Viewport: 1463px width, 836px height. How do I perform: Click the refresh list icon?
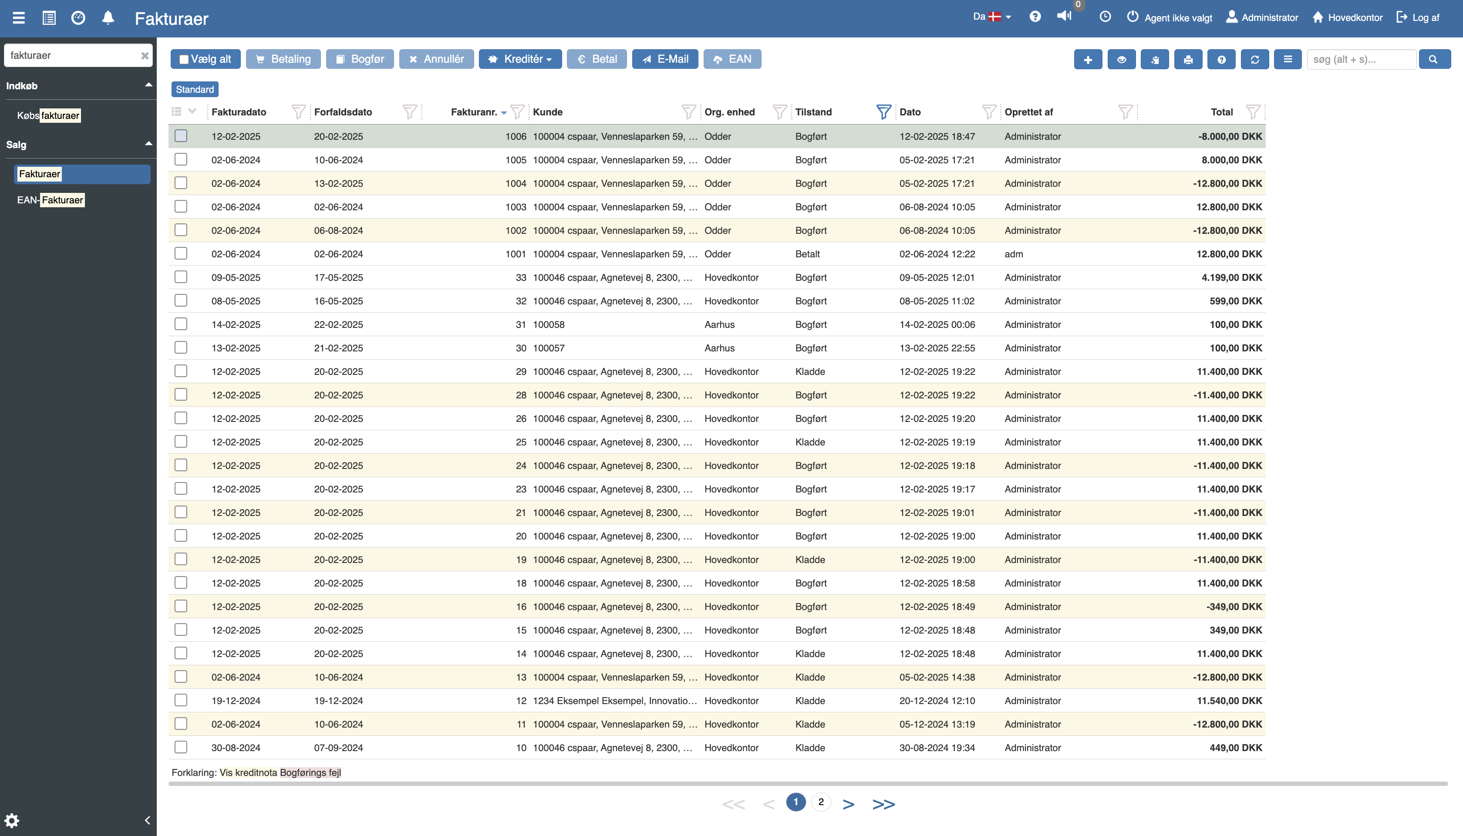point(1254,59)
